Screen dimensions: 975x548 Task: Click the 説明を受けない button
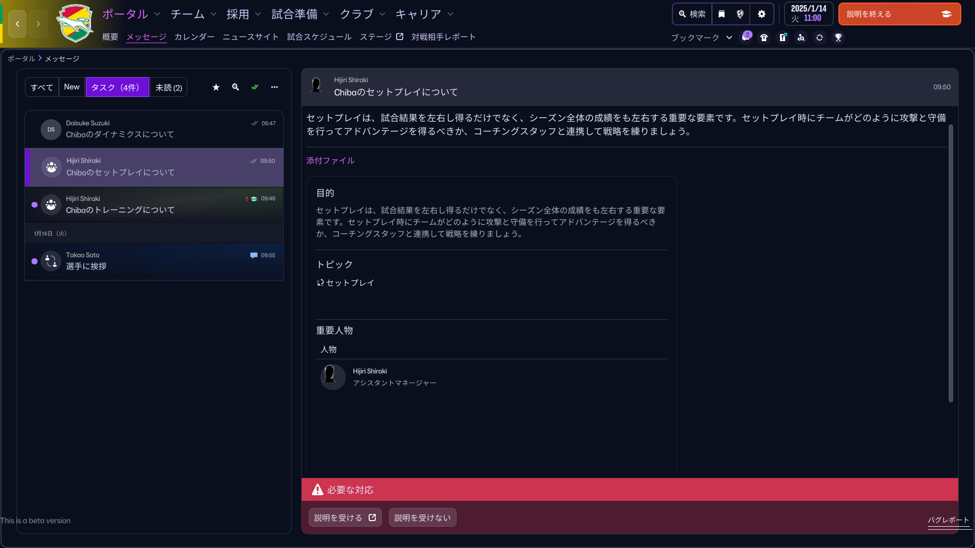click(x=422, y=518)
